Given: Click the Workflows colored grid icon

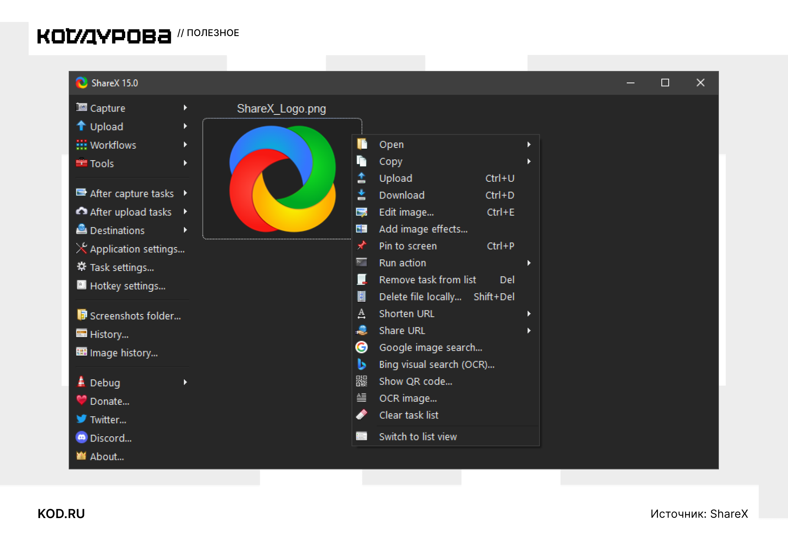Looking at the screenshot, I should (x=81, y=145).
